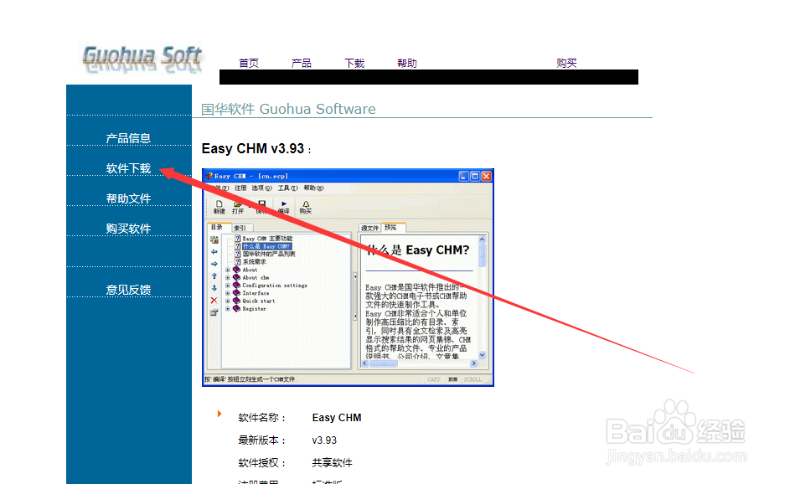Click the move-right blue arrow icon
The width and height of the screenshot is (790, 484).
tap(214, 264)
